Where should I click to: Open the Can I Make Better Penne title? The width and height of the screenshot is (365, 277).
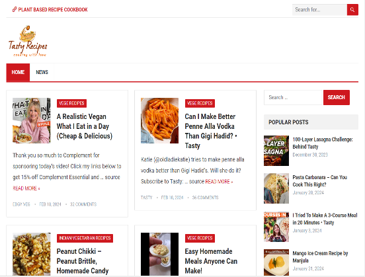(x=210, y=131)
